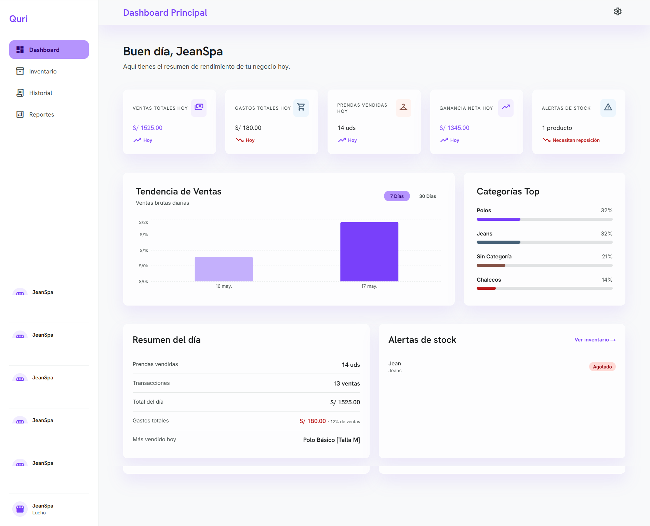This screenshot has width=650, height=526.
Task: Click the '1 producto' stock alert value
Action: 557,128
